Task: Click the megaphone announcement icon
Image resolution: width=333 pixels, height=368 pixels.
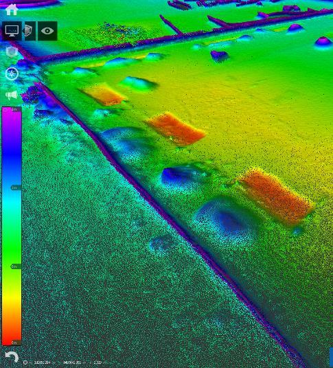Action: point(12,95)
